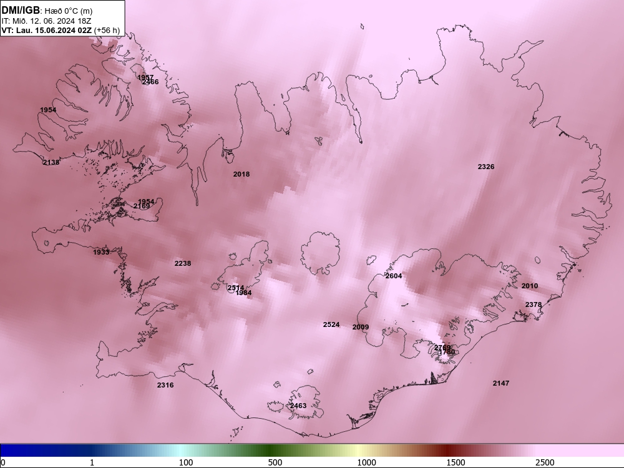Click the VT line 'Lau. 15.06.2024 02Z'
Screen dimensions: 624x468
tap(54, 30)
